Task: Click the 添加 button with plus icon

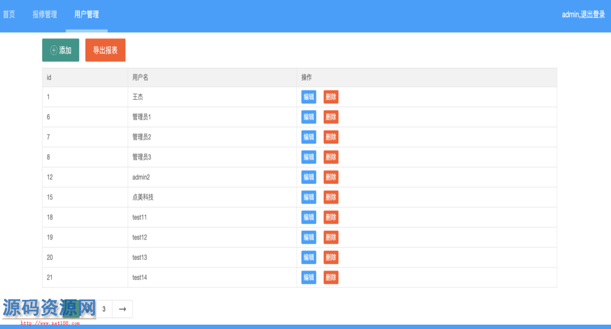Action: (61, 50)
